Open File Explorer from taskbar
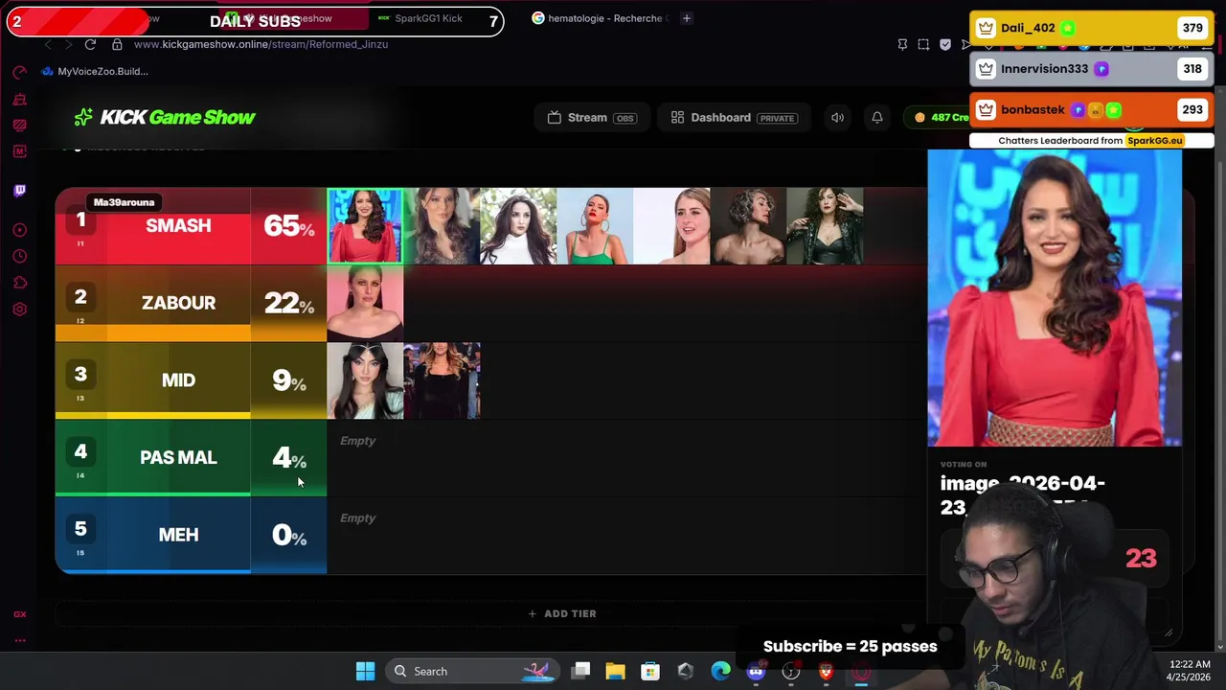This screenshot has height=690, width=1226. (x=615, y=671)
